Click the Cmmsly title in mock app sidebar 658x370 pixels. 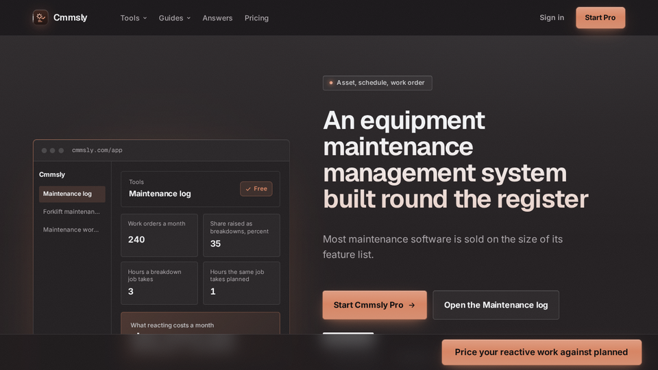click(52, 175)
